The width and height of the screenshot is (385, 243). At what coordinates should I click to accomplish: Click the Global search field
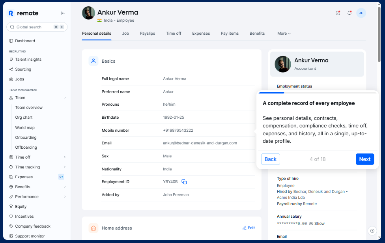tap(34, 27)
